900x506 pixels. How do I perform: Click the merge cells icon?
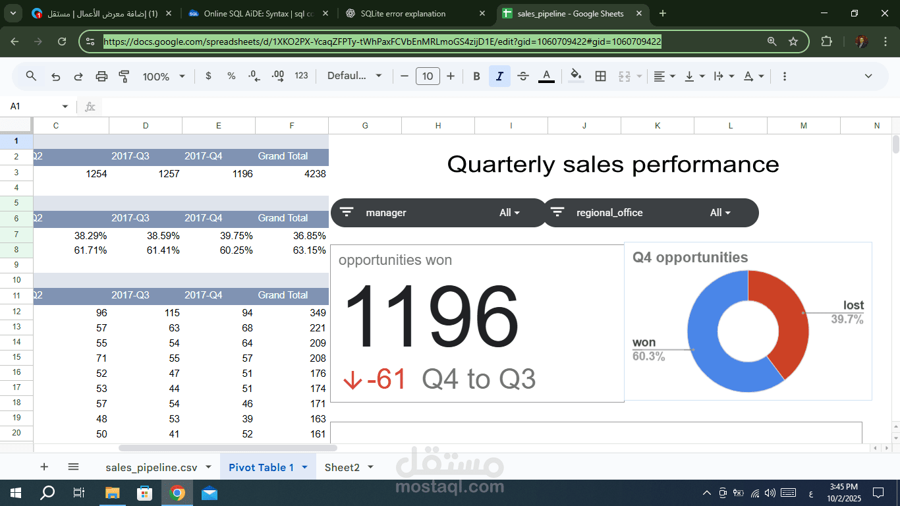point(625,76)
